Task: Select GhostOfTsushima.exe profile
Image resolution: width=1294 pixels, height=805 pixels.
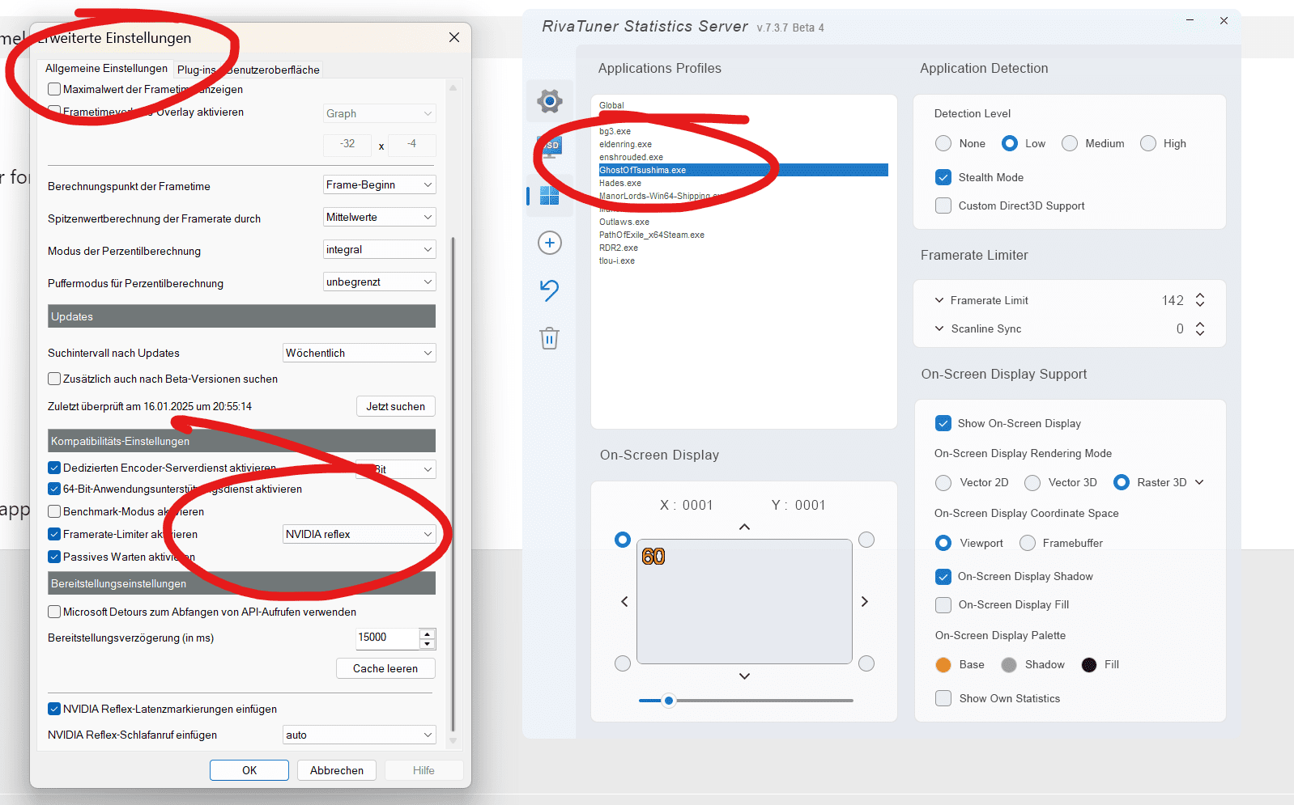Action: (x=743, y=170)
